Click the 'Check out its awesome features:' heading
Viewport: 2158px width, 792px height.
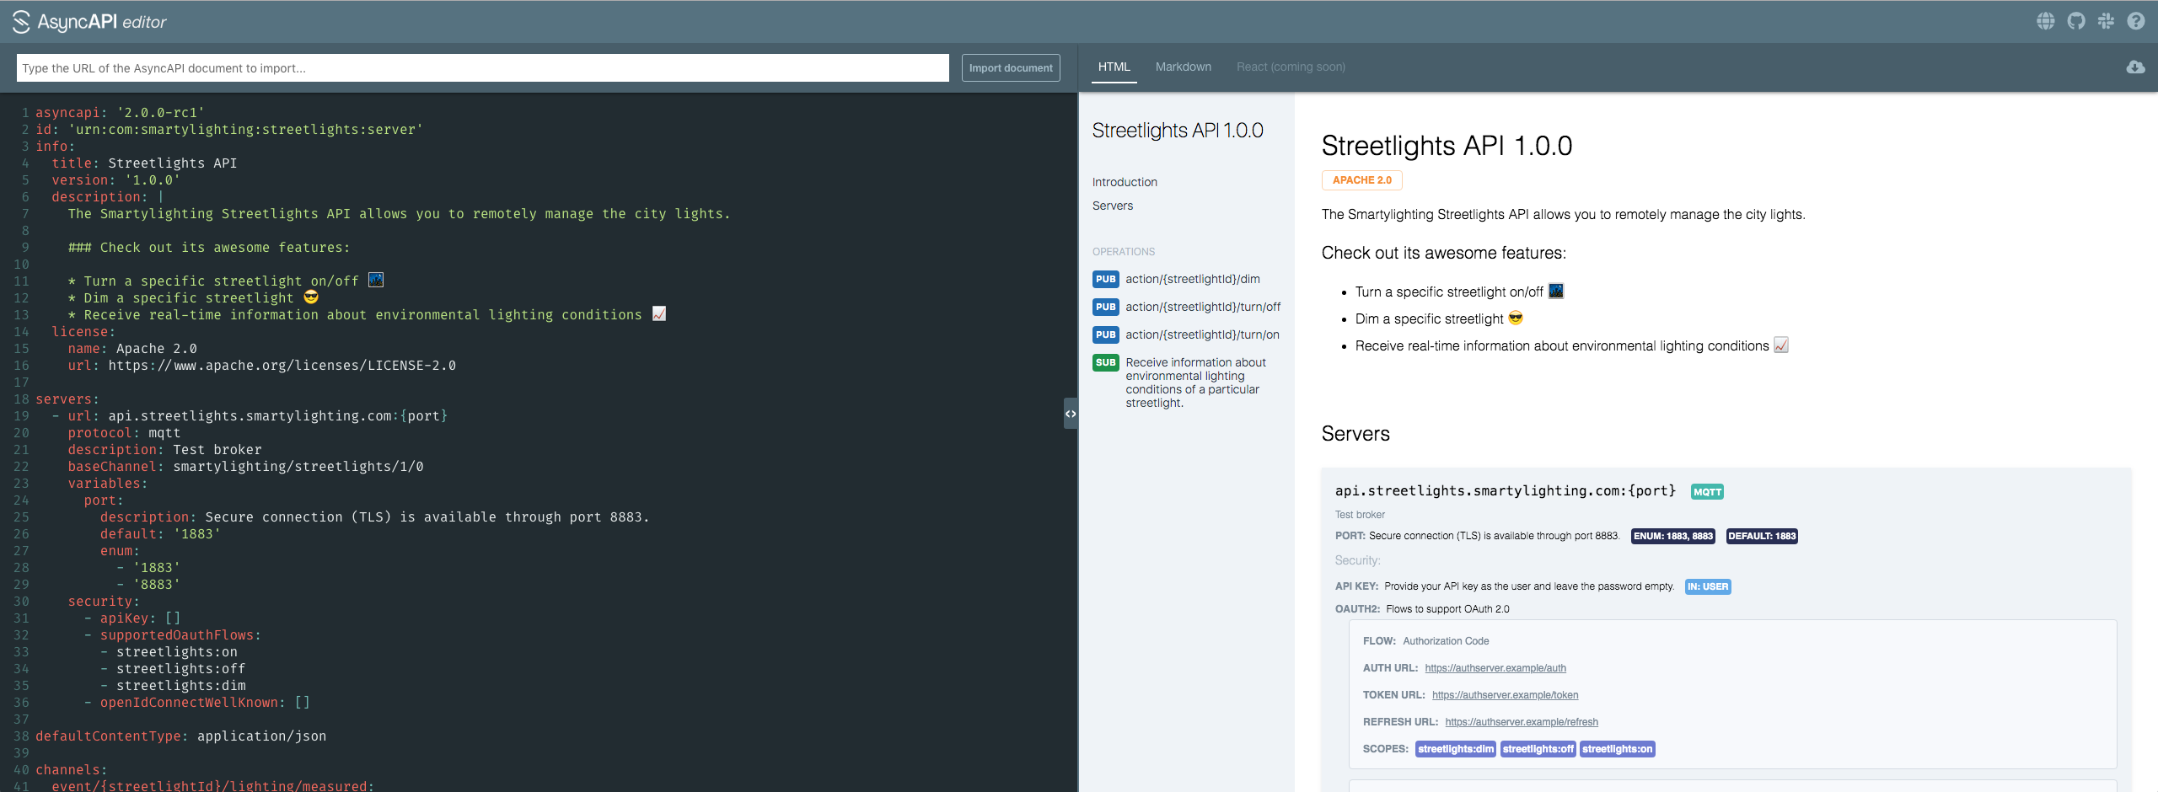point(1444,253)
